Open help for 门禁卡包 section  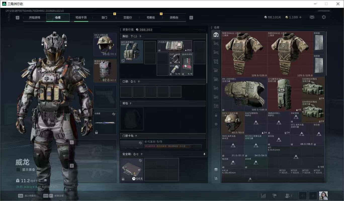pos(136,136)
